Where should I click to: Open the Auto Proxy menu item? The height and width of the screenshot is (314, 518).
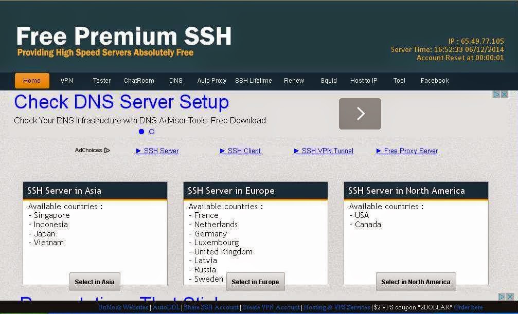(212, 81)
